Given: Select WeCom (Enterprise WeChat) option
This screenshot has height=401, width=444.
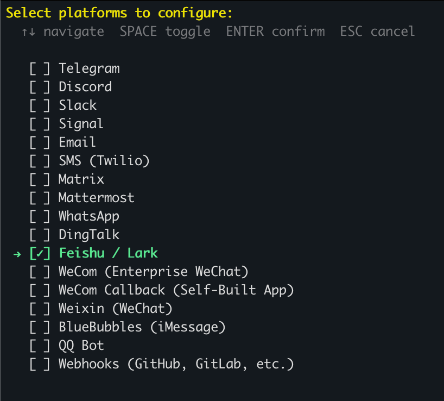Looking at the screenshot, I should click(x=153, y=272).
